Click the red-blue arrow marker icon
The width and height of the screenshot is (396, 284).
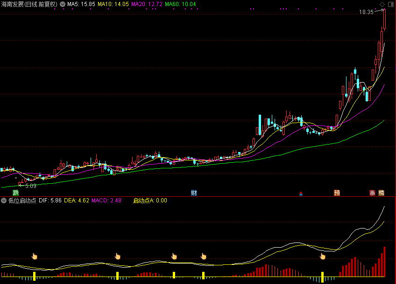tap(301, 194)
